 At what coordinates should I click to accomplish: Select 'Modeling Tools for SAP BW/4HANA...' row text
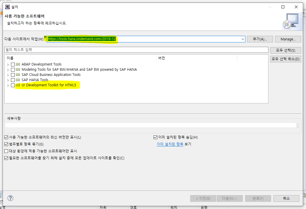click(x=79, y=70)
